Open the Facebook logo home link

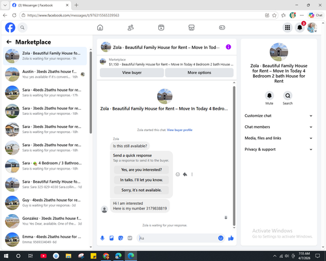click(x=10, y=27)
